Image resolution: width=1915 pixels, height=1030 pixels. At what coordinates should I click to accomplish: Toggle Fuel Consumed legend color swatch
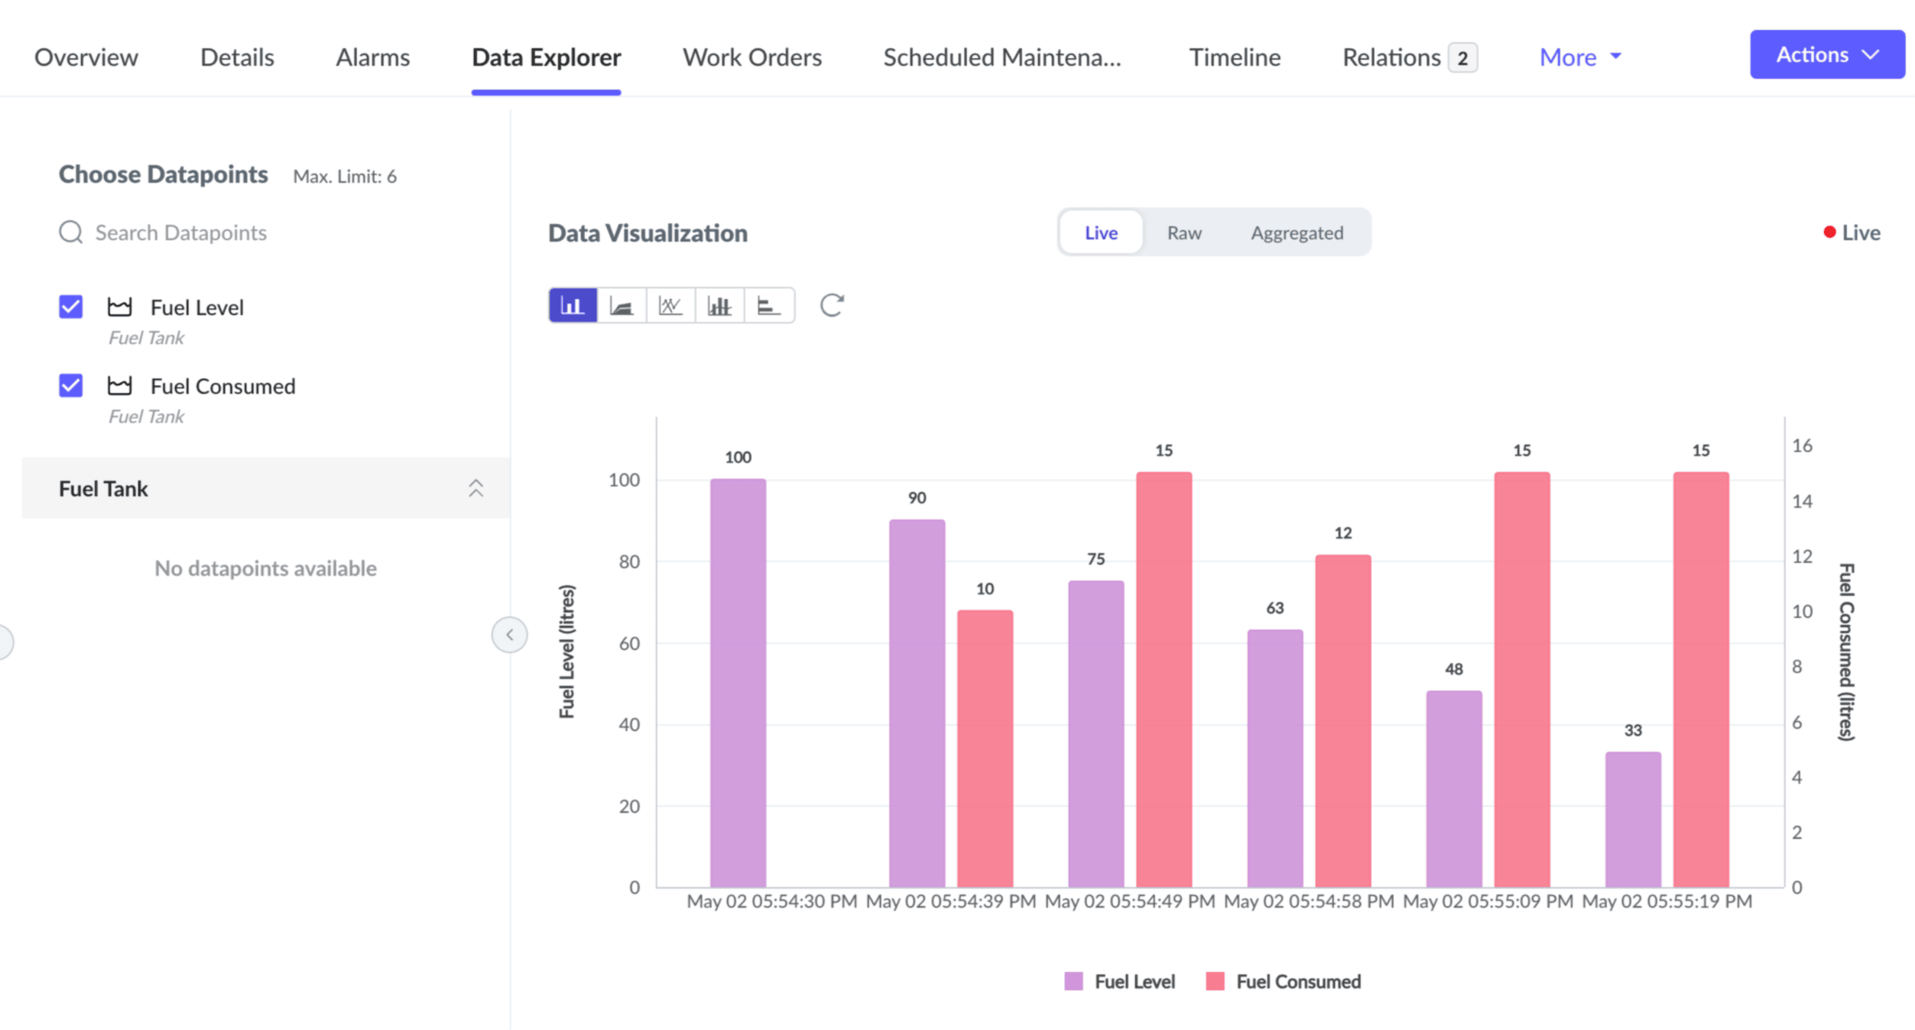click(x=1215, y=981)
